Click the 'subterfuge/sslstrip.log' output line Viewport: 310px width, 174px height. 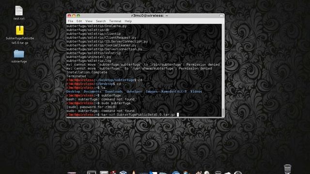tap(89, 61)
